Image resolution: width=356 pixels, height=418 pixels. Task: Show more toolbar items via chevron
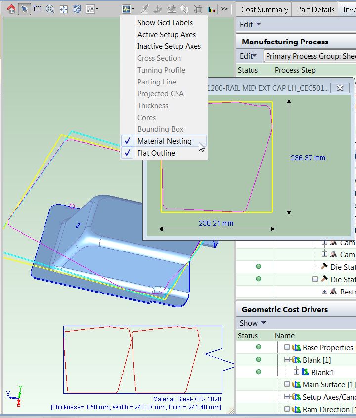coord(224,9)
